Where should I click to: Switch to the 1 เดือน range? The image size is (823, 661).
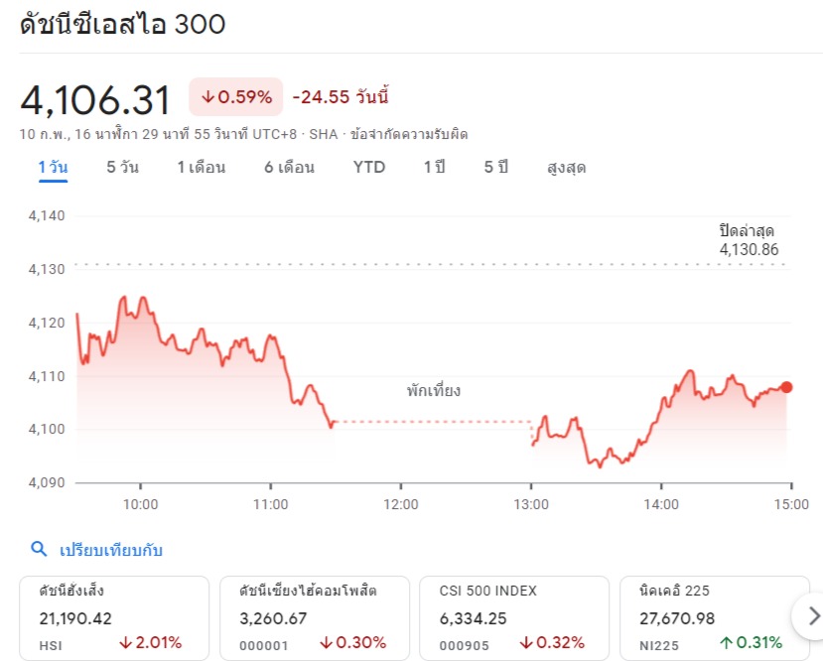click(x=201, y=167)
